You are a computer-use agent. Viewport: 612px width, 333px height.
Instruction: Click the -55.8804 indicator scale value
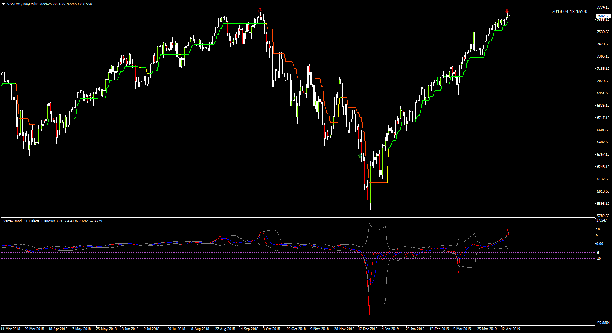click(x=603, y=323)
